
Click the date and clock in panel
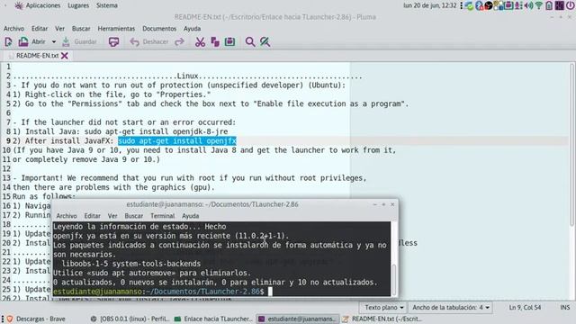pos(430,5)
